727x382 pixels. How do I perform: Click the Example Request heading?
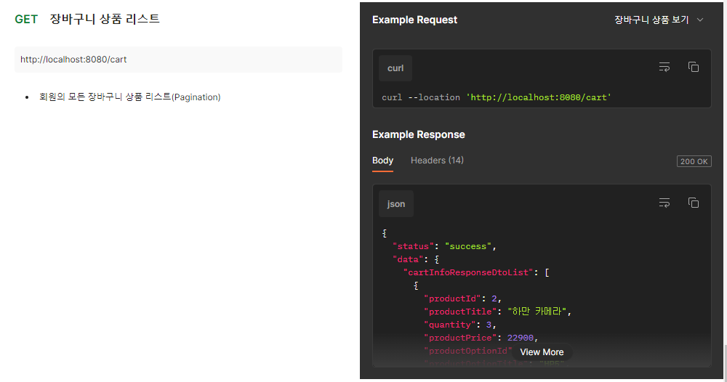(414, 20)
